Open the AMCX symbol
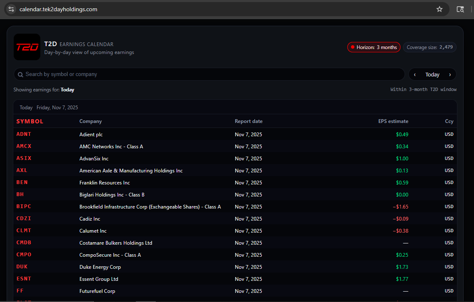The width and height of the screenshot is (474, 302). click(24, 146)
